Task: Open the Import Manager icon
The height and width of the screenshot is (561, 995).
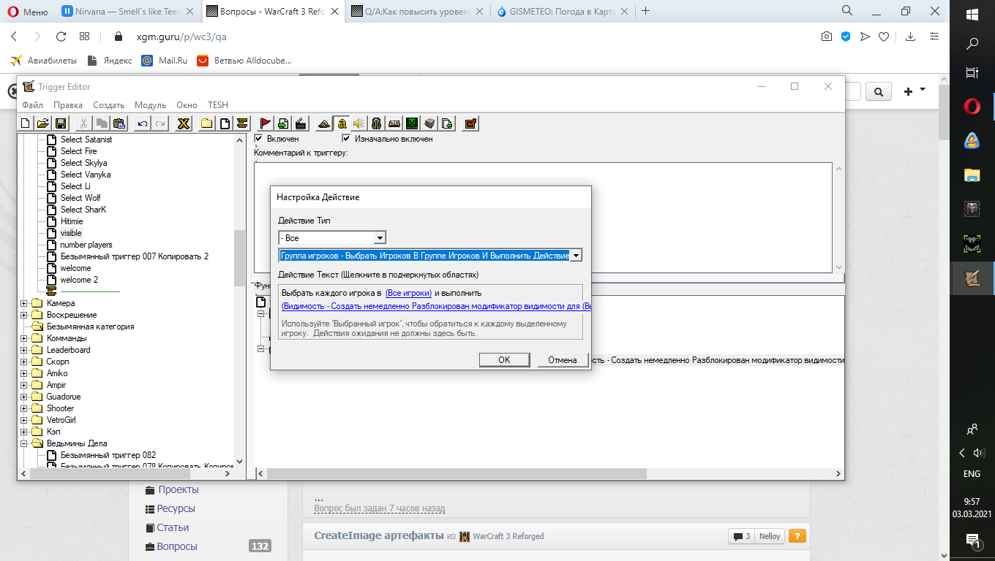Action: (x=447, y=123)
